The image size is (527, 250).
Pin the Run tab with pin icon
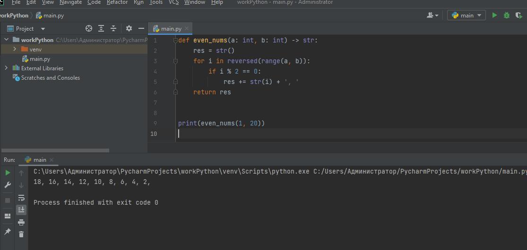[x=8, y=232]
